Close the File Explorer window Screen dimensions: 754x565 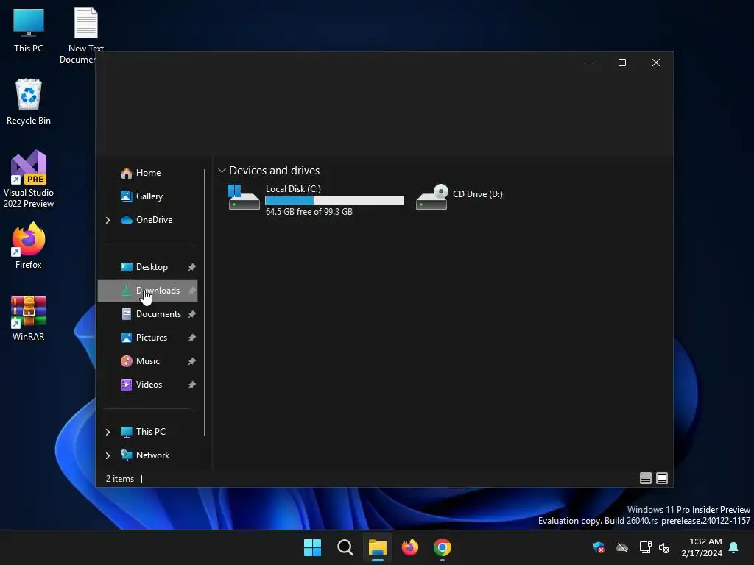point(655,63)
